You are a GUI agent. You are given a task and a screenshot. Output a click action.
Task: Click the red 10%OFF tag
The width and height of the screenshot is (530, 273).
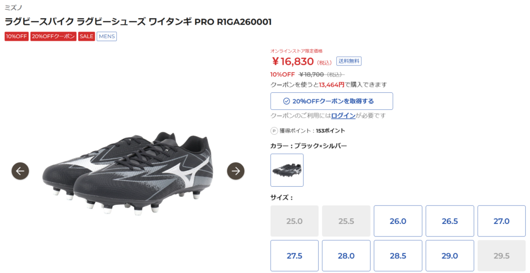click(x=17, y=37)
